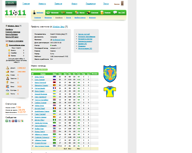This screenshot has width=192, height=153.
Task: Click the exit door icon
Action: point(122,4)
